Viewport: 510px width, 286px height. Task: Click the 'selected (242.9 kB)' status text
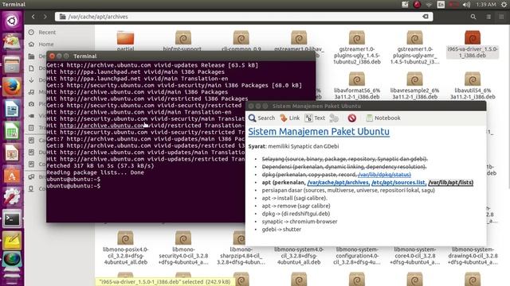coord(206,282)
